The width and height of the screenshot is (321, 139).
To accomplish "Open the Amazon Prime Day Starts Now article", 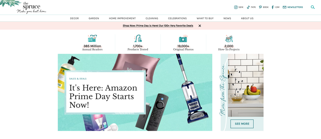I will pyautogui.click(x=103, y=96).
